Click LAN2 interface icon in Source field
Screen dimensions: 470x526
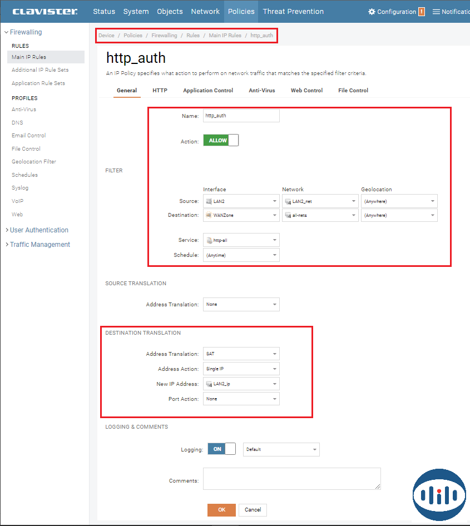pyautogui.click(x=209, y=201)
